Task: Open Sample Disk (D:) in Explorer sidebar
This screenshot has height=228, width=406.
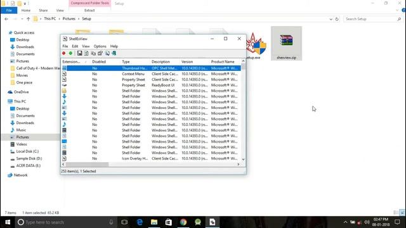Action: (29, 158)
